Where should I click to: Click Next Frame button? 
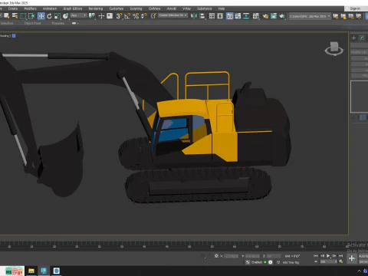334,255
